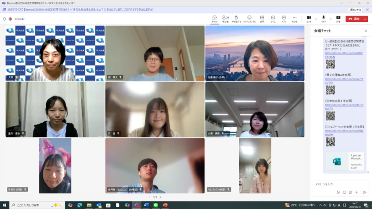The width and height of the screenshot is (372, 209).
Task: Open the breakout rooms (ルーム) icon
Action: [273, 18]
